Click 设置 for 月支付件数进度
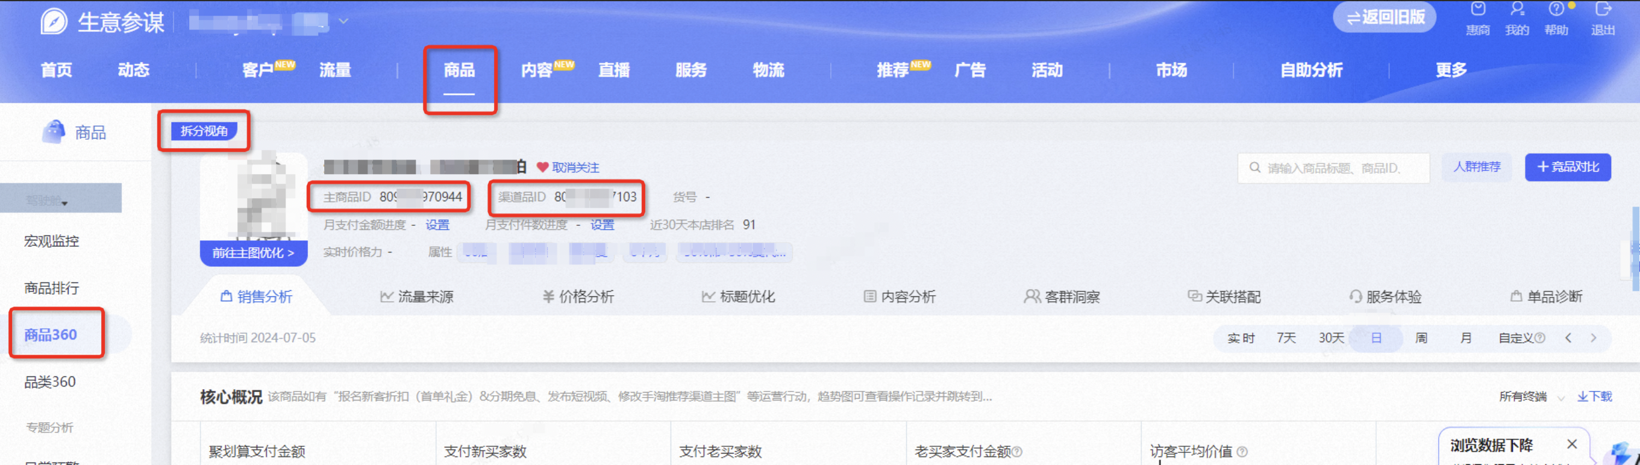This screenshot has width=1640, height=465. coord(602,225)
